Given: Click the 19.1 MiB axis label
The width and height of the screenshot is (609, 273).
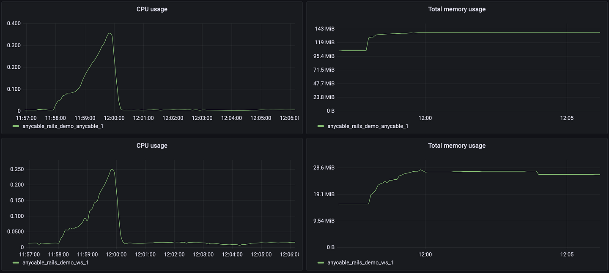Looking at the screenshot, I should pyautogui.click(x=324, y=194).
